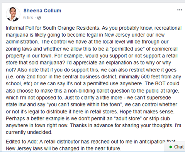Visit Sheena Collum's profile via name link
This screenshot has height=152, width=185.
(x=42, y=10)
